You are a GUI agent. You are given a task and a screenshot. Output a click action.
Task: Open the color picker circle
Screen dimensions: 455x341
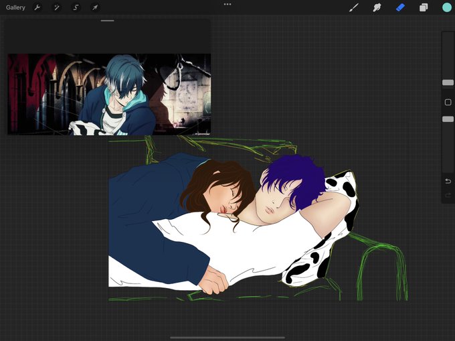click(447, 7)
